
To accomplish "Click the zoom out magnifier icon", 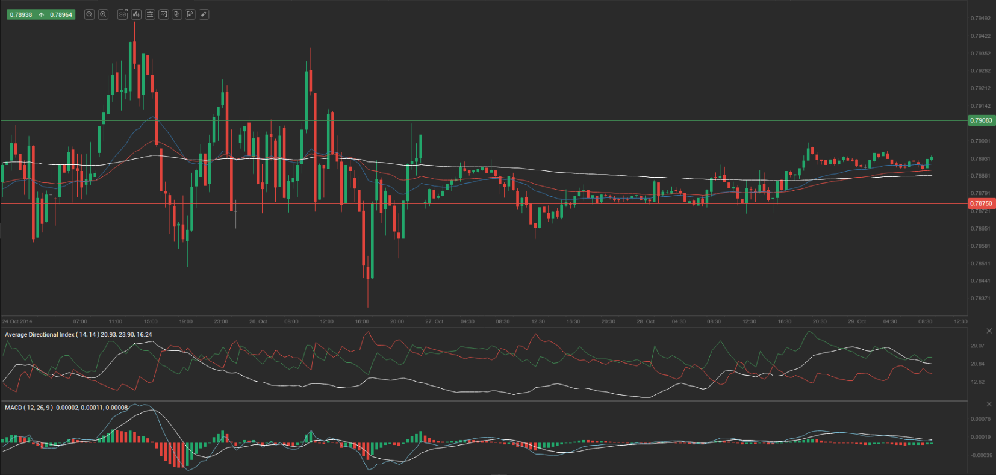I will [x=89, y=14].
